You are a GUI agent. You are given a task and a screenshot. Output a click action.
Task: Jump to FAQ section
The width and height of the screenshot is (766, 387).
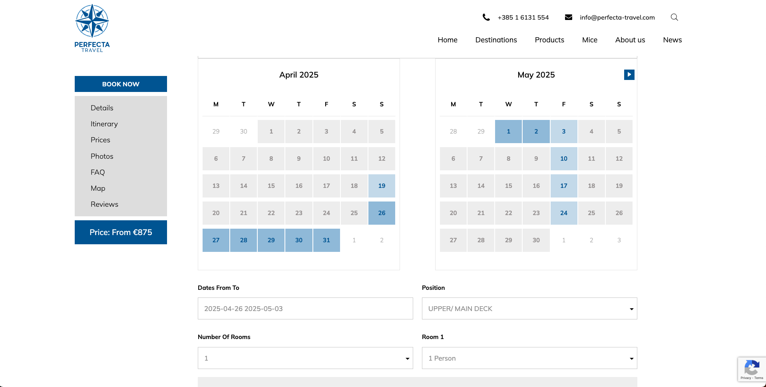point(97,172)
